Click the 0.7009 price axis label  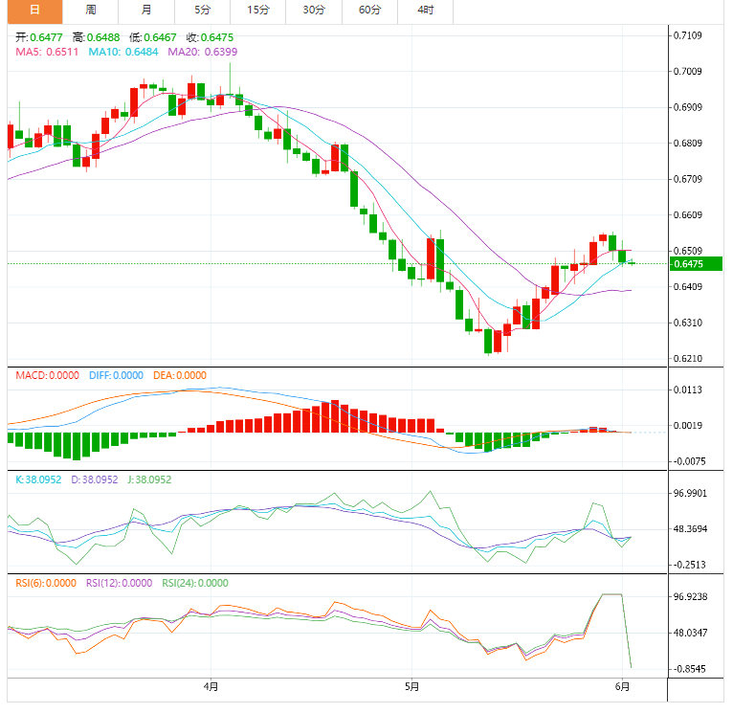point(688,71)
